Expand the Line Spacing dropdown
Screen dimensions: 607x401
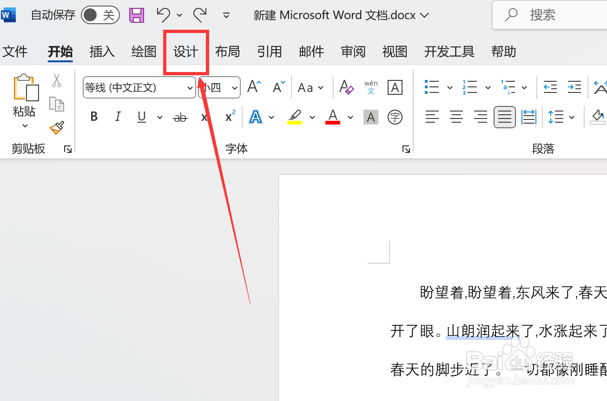(x=572, y=117)
